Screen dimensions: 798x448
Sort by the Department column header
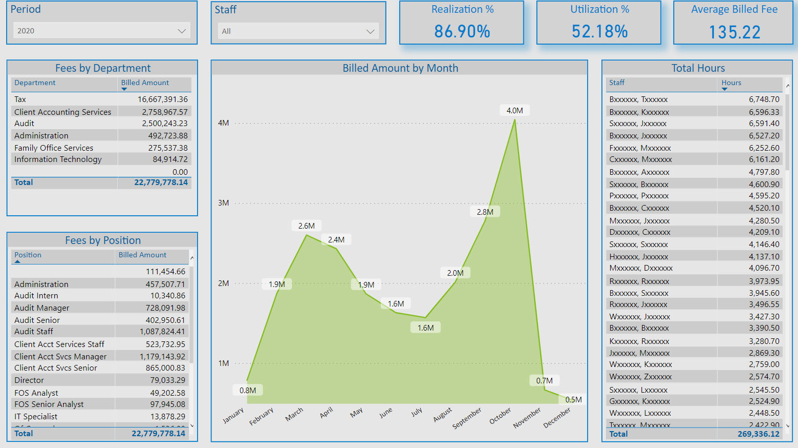click(x=35, y=83)
